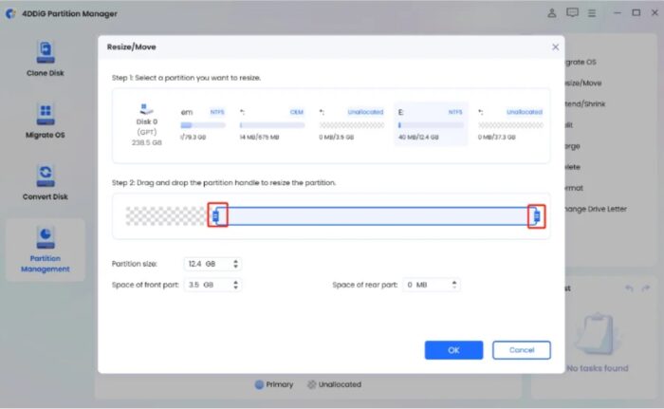Click Change Drive Letter in right panel
The width and height of the screenshot is (664, 409).
pos(596,209)
